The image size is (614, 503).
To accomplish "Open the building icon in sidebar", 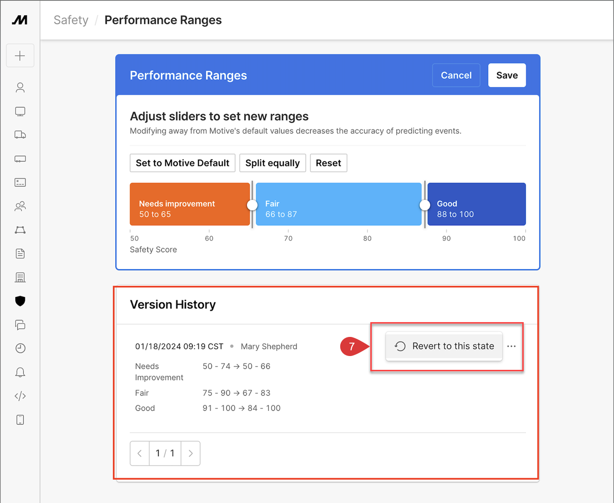I will click(x=20, y=277).
